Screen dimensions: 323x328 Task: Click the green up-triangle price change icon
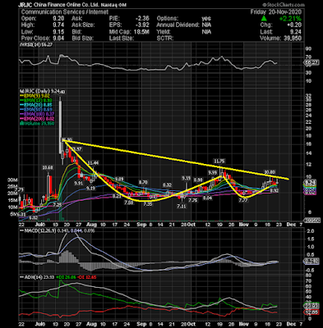tap(264, 19)
